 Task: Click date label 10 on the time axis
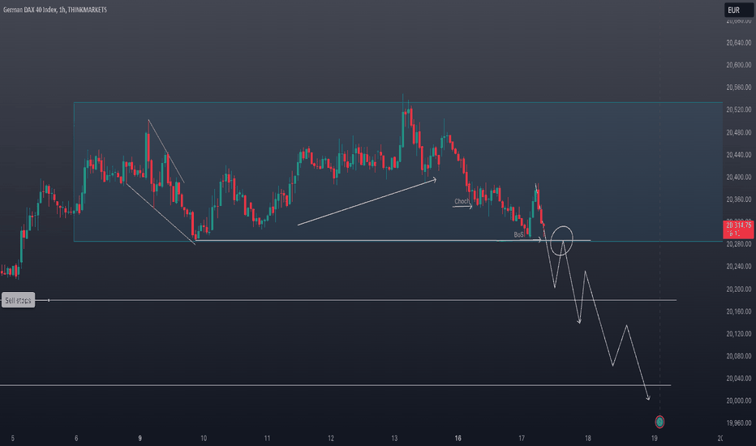(204, 438)
